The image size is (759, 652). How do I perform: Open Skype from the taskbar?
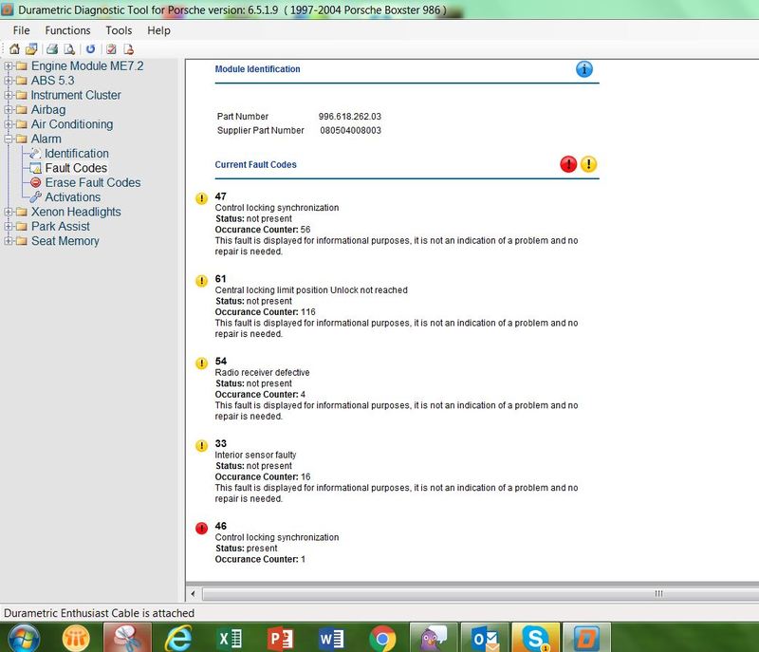tap(536, 638)
